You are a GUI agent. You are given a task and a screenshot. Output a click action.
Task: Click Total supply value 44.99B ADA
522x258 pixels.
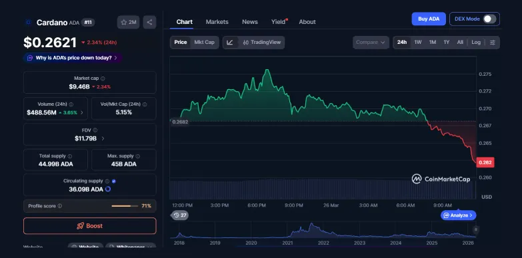coord(55,164)
